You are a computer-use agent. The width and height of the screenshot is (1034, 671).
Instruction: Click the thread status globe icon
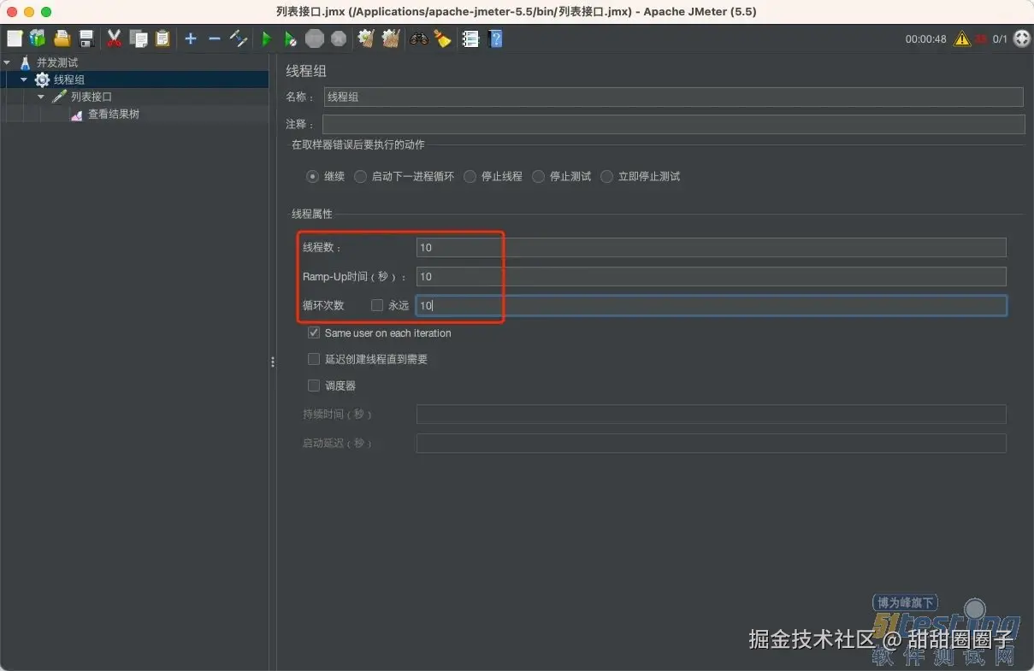1021,38
